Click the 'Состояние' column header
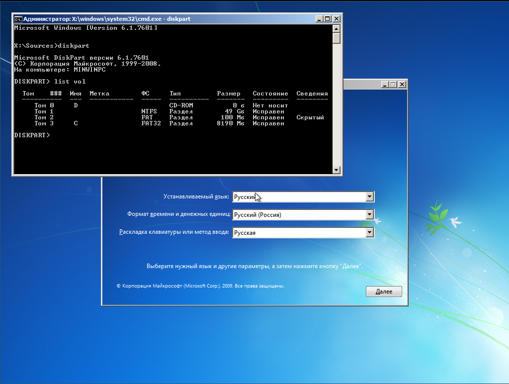This screenshot has width=509, height=384. tap(270, 94)
